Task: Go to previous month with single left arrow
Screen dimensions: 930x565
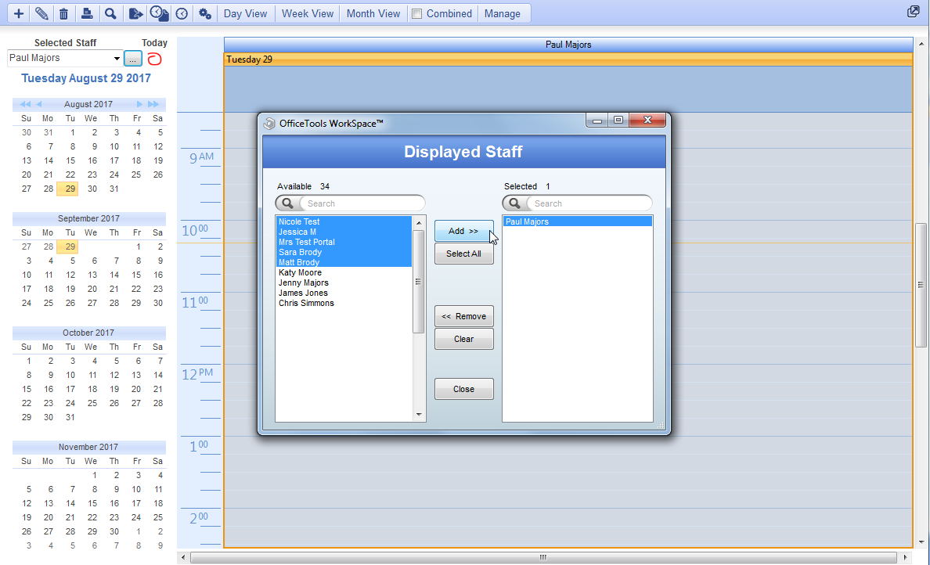Action: (39, 104)
